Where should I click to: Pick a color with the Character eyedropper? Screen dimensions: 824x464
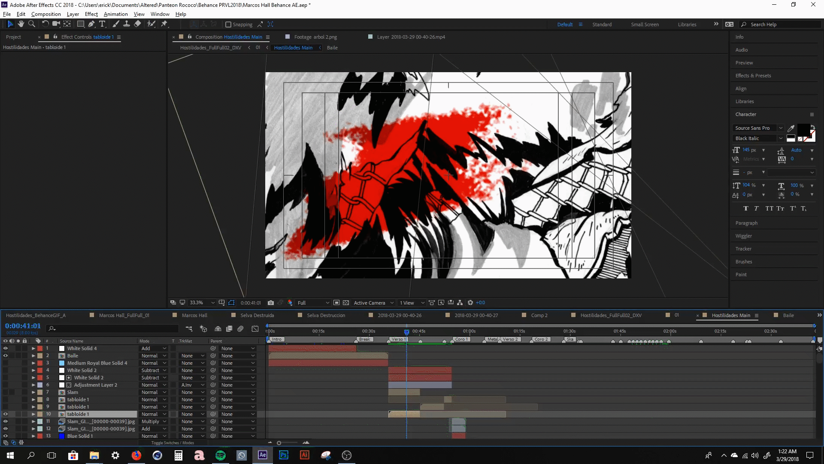(791, 128)
